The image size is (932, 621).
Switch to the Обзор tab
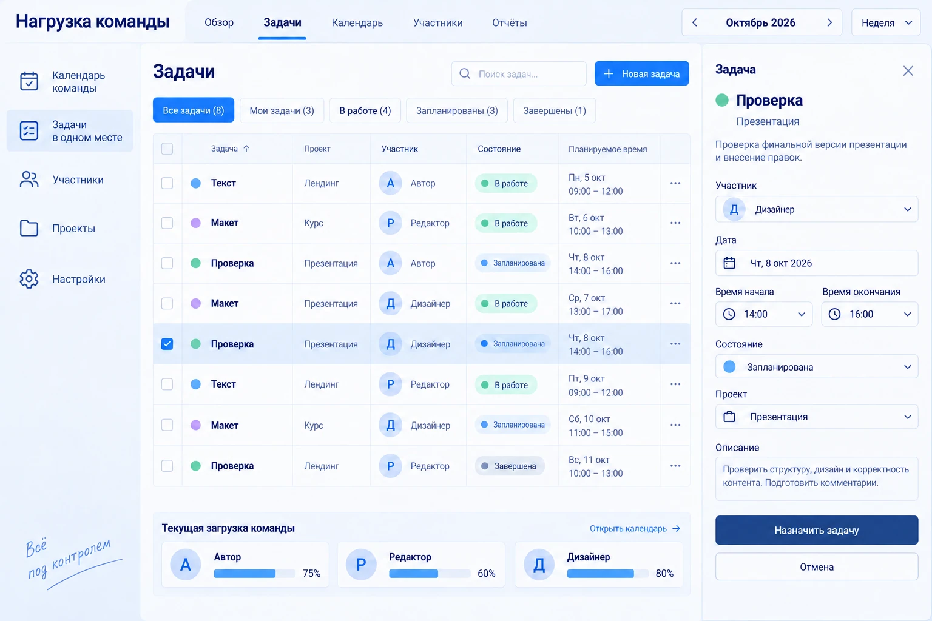click(x=219, y=22)
